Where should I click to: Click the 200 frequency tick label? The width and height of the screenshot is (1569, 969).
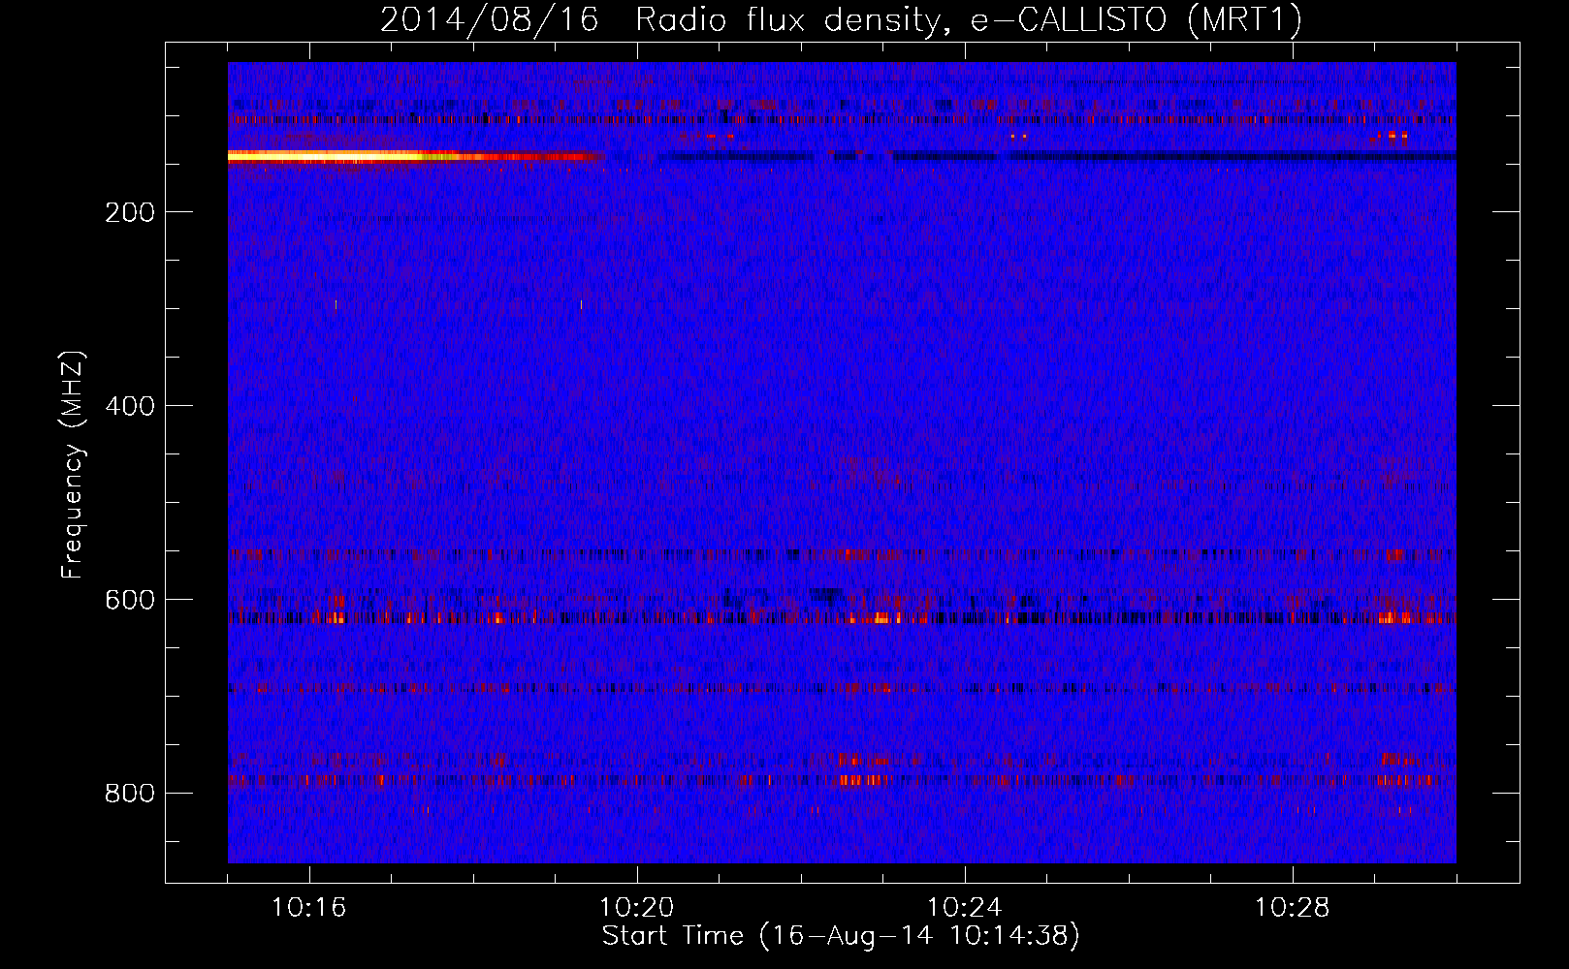pyautogui.click(x=130, y=212)
